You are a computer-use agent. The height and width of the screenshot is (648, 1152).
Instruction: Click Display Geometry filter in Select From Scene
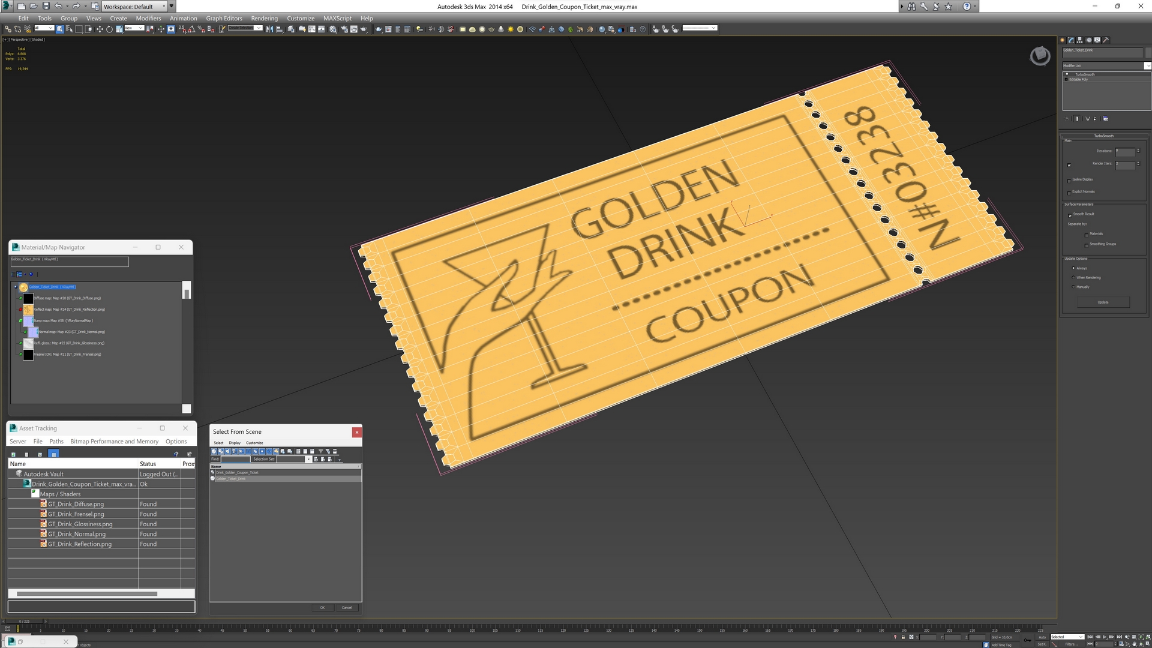click(214, 451)
